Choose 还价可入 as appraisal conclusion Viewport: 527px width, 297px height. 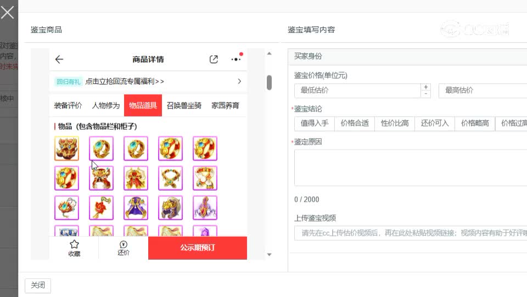pos(435,123)
